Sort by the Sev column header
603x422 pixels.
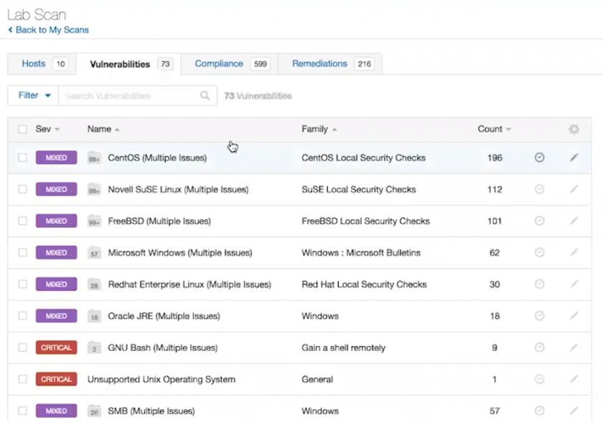click(x=47, y=129)
